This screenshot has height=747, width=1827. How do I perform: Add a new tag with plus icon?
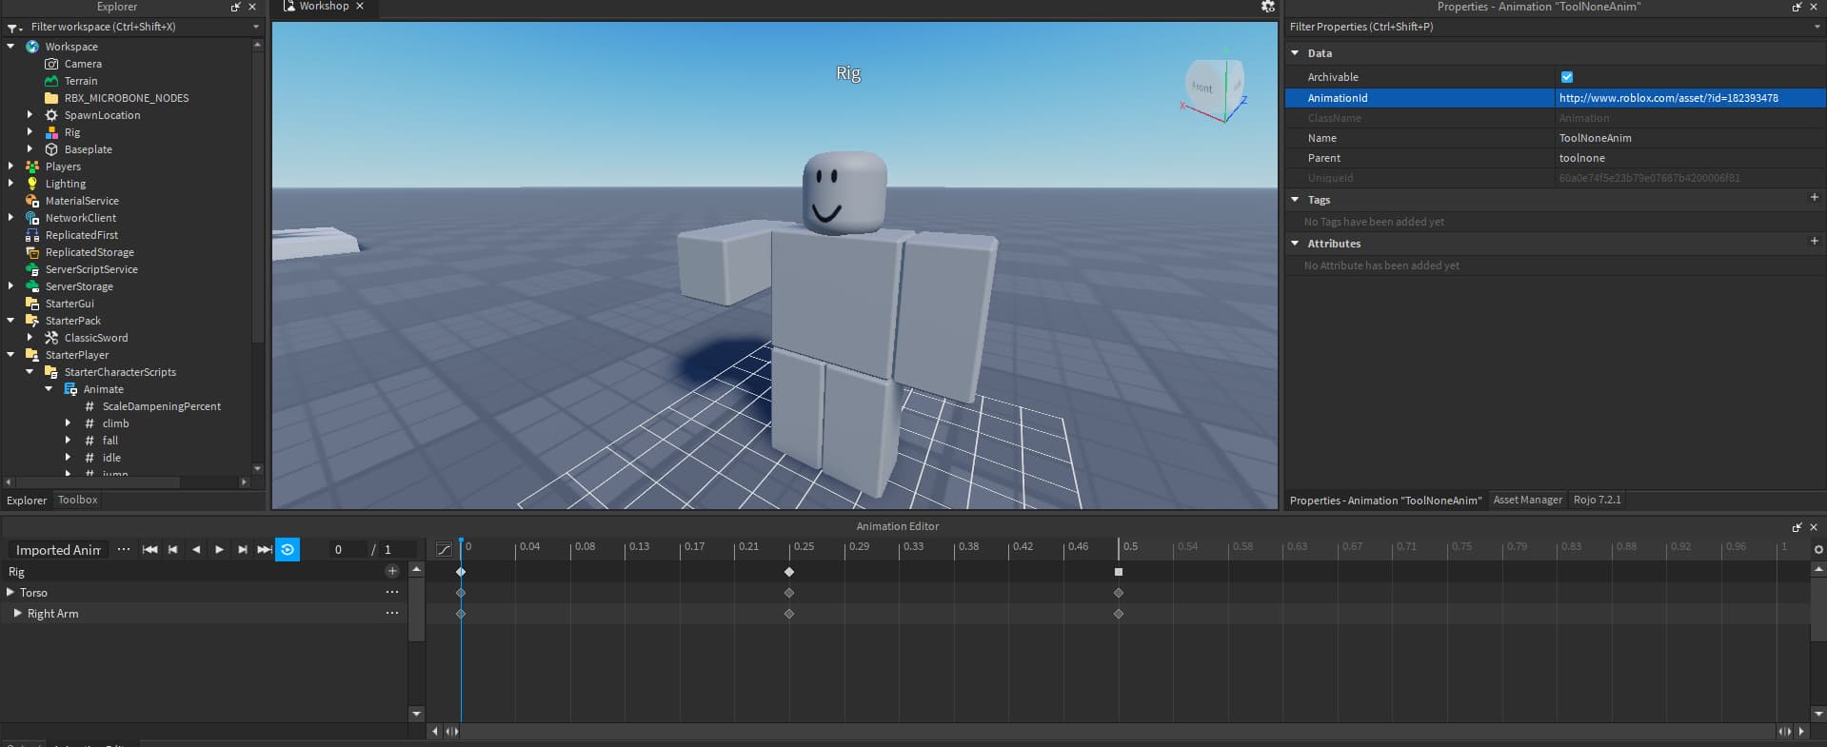click(x=1814, y=198)
